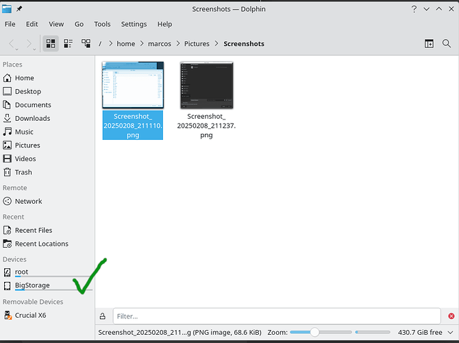Screen dimensions: 459x343
Task: Navigate to root slash in breadcrumb
Action: (x=100, y=44)
